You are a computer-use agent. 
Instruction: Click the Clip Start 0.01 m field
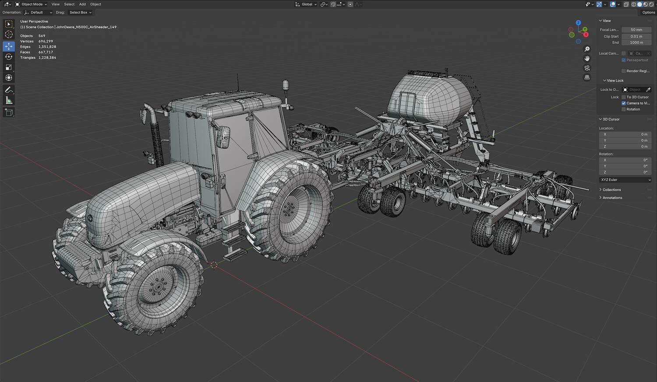[x=636, y=36]
